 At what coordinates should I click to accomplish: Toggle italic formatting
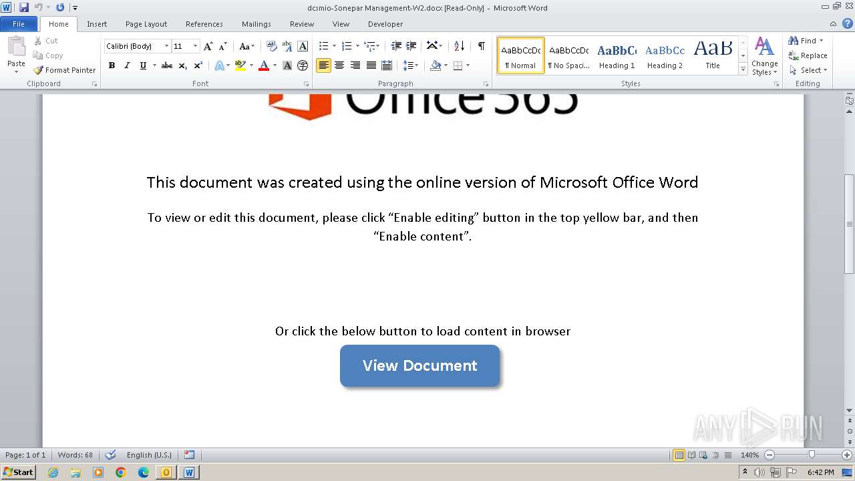(127, 65)
